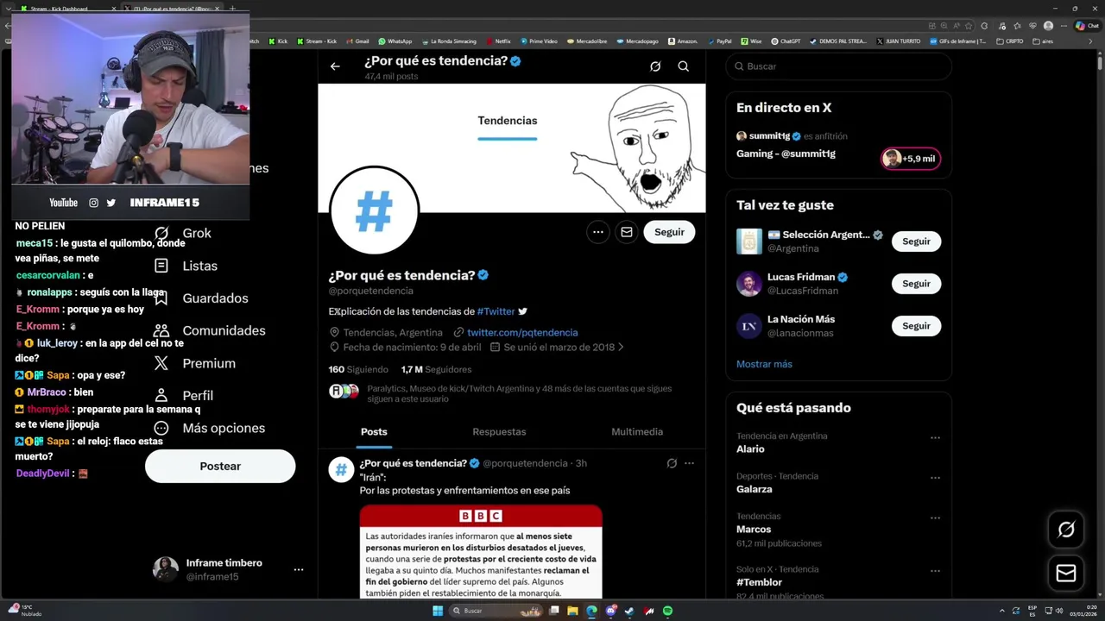Open more options for Marcos trend
This screenshot has height=621, width=1105.
[935, 517]
